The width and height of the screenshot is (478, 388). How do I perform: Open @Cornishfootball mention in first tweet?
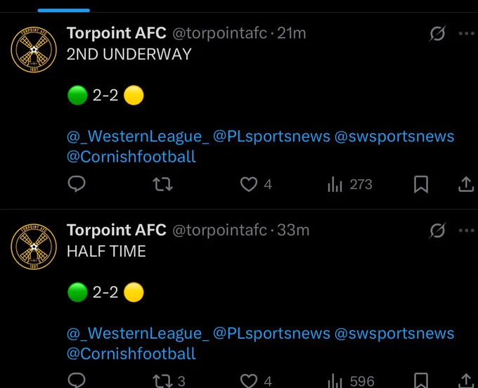[x=131, y=157]
